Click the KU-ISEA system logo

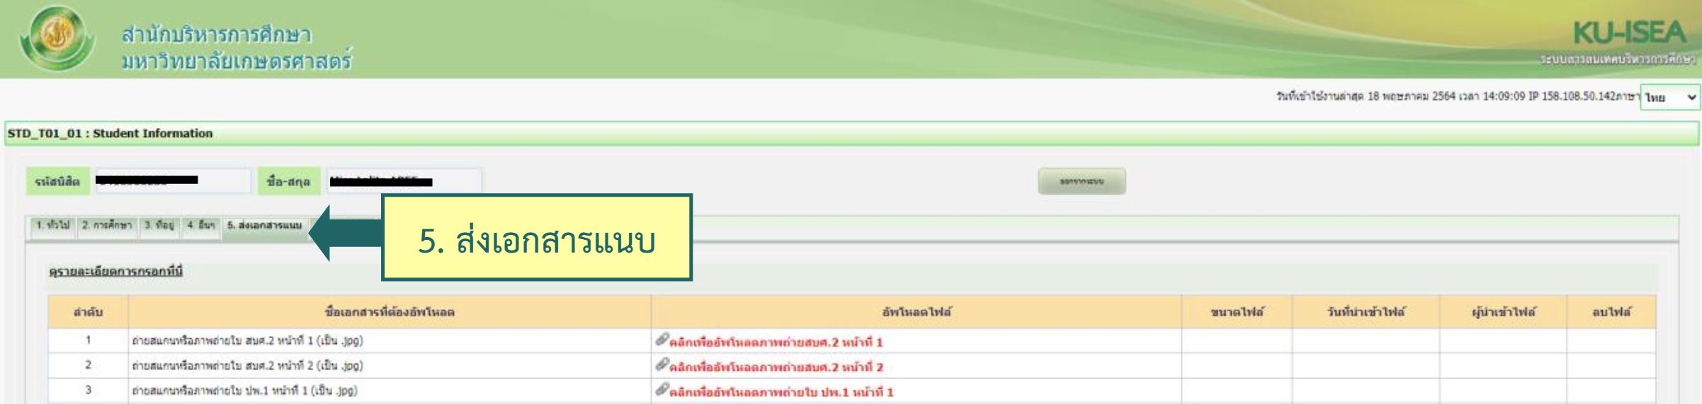point(1628,33)
